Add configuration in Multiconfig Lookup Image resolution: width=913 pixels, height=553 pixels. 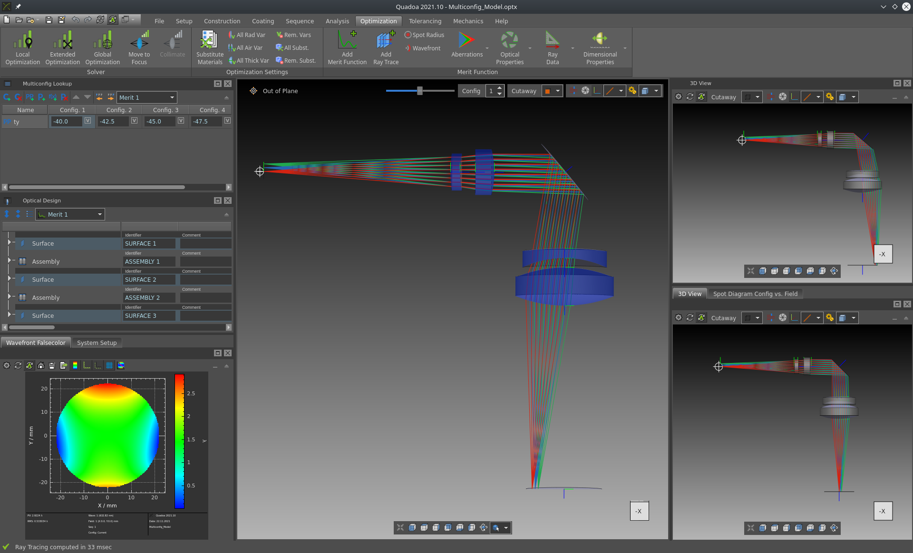tap(7, 97)
